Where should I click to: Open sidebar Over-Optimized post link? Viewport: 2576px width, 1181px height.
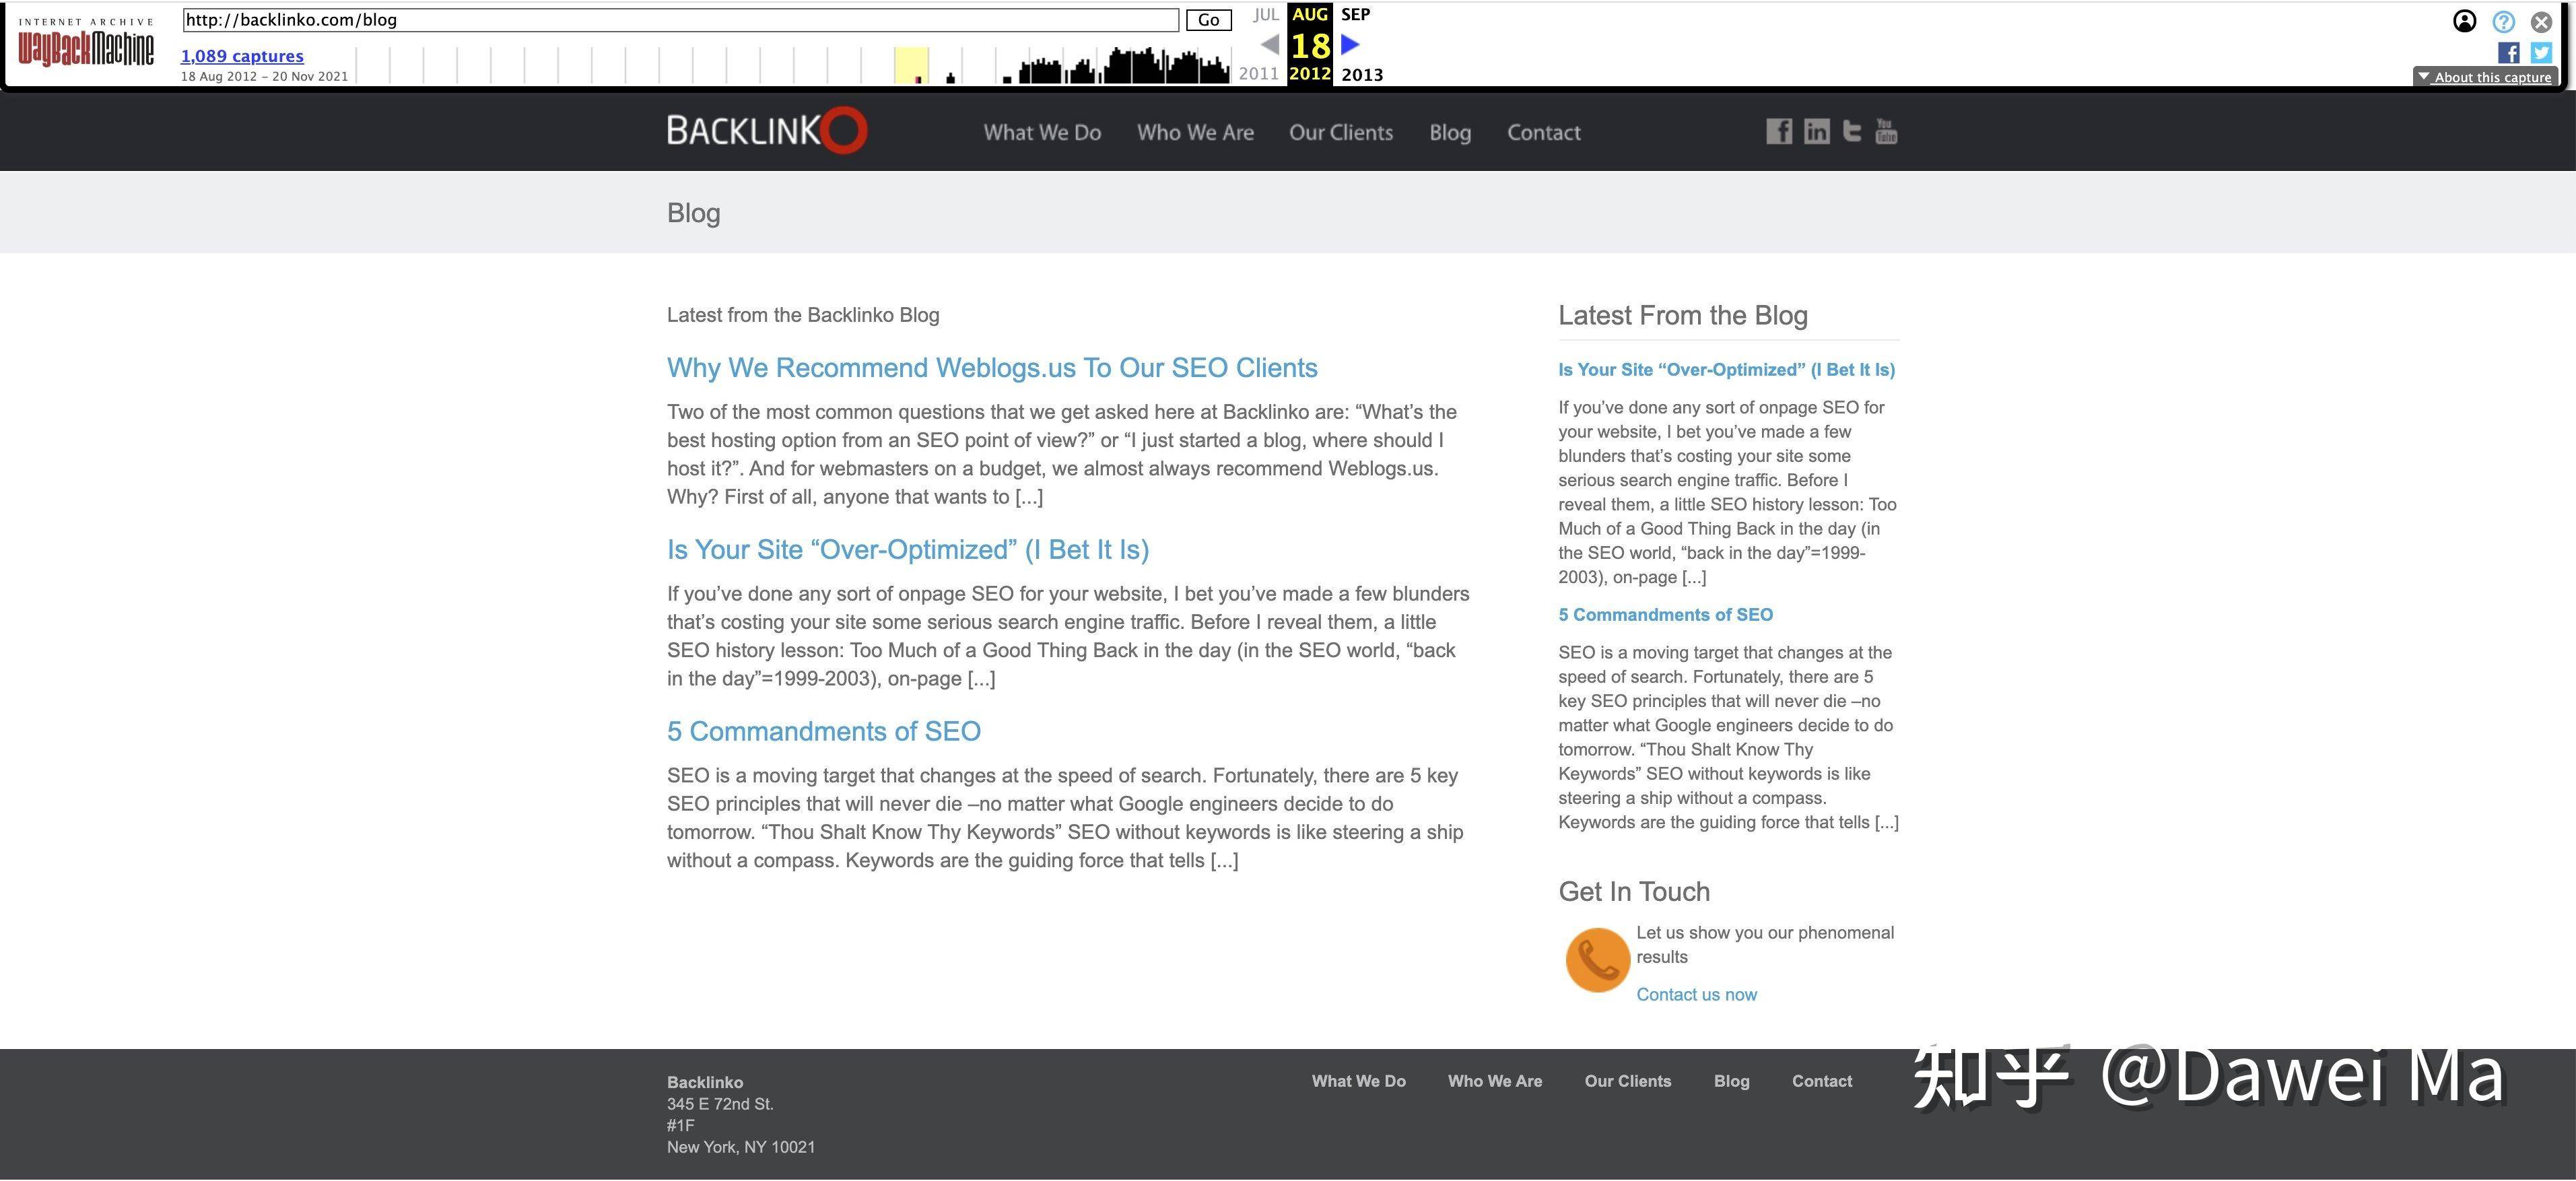tap(1727, 370)
